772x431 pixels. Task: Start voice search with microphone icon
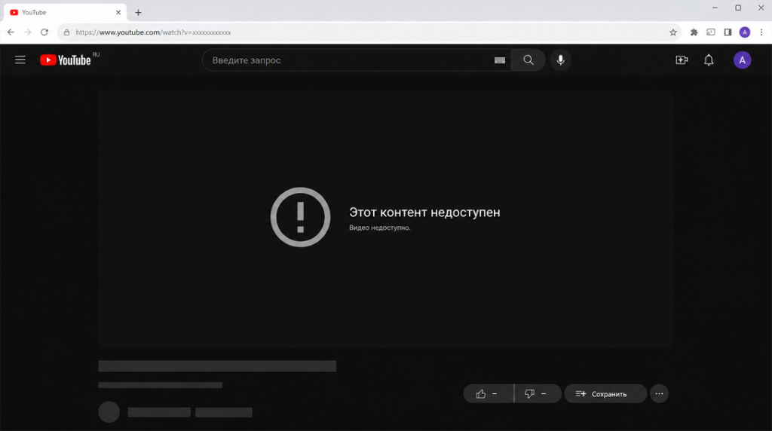pyautogui.click(x=560, y=60)
